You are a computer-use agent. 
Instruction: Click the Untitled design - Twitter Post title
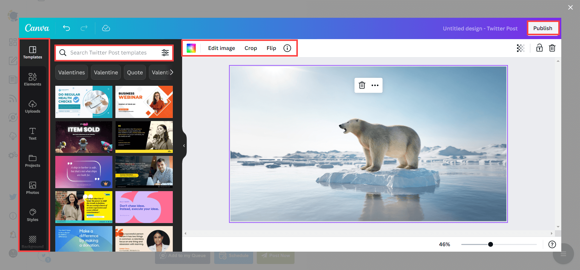click(x=480, y=28)
